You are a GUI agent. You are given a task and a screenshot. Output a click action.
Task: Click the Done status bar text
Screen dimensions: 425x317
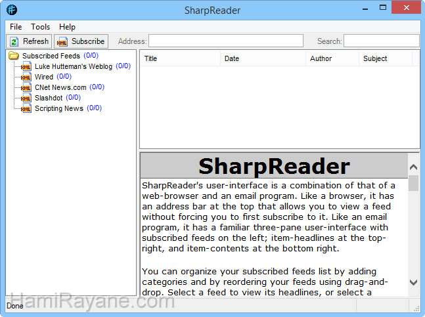click(x=15, y=306)
